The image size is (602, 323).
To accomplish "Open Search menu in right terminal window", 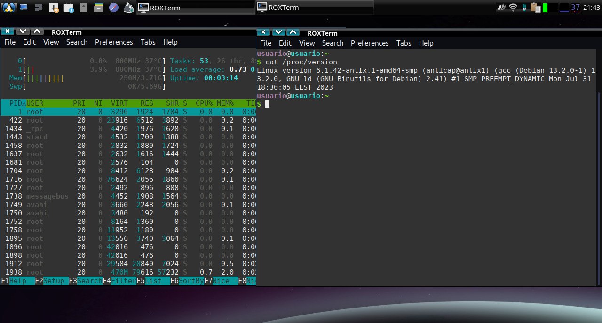I will pos(333,43).
